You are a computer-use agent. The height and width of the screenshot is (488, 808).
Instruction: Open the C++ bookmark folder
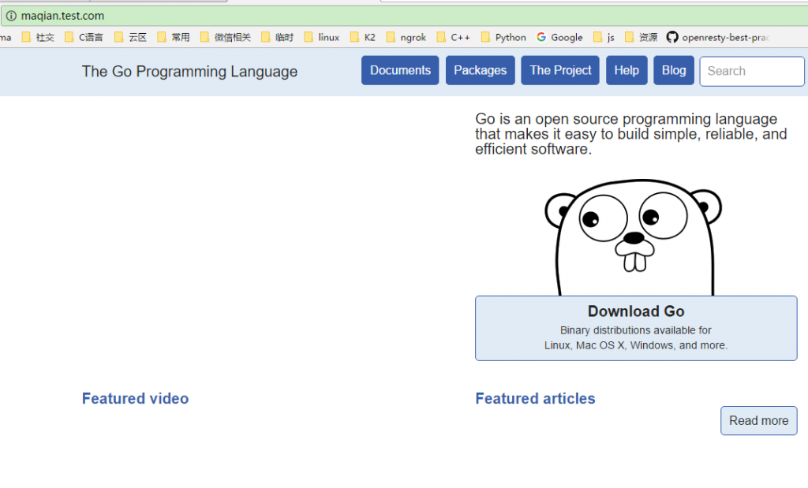tap(454, 37)
